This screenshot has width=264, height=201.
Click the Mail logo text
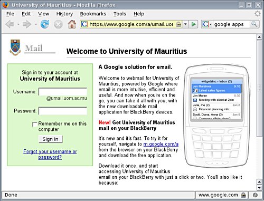coord(33,48)
